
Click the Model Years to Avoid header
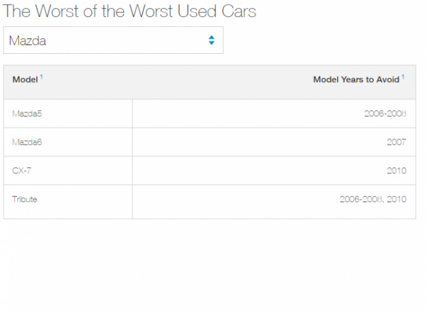(356, 80)
